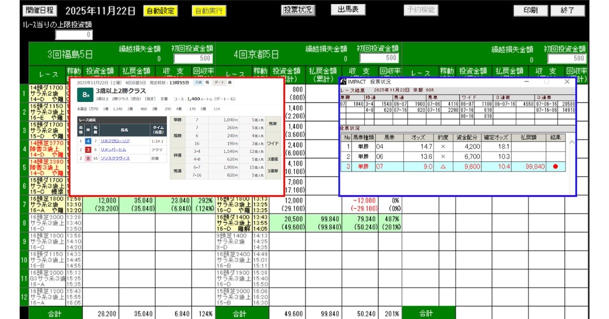
Task: Select IMPACT bet row 1 単勝 04
Action: tap(453, 147)
